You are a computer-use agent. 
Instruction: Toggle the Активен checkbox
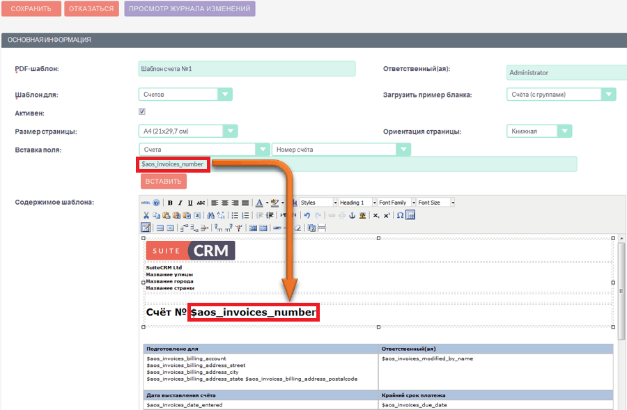[142, 111]
